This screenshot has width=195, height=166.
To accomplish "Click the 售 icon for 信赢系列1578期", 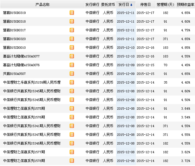I will pos(72,161).
